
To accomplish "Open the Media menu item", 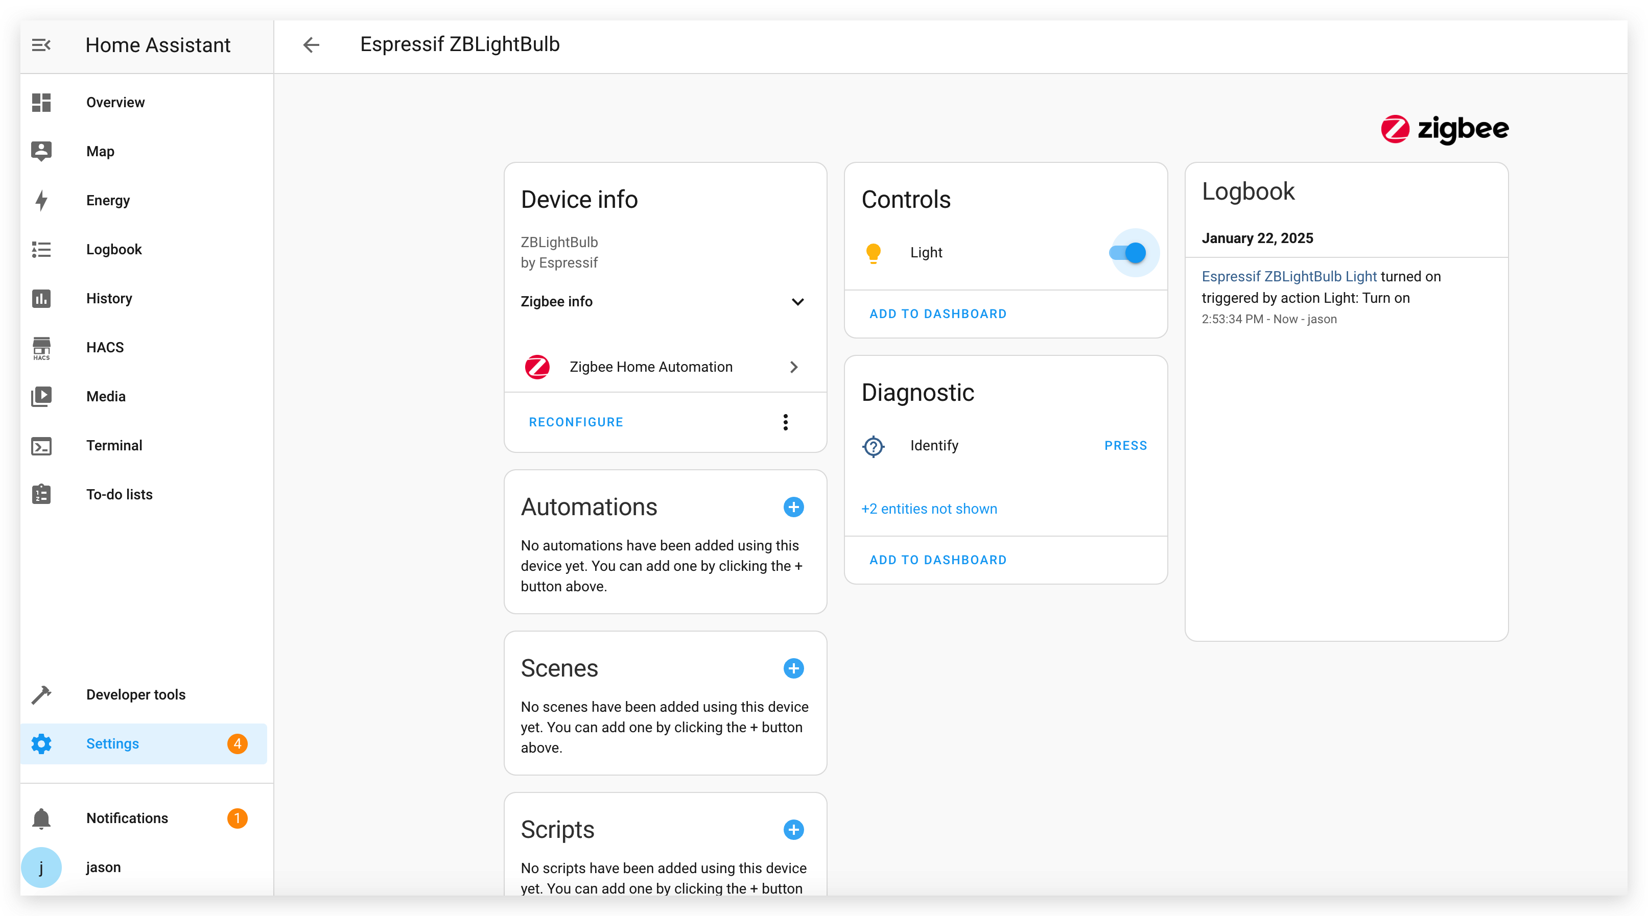I will [x=144, y=396].
